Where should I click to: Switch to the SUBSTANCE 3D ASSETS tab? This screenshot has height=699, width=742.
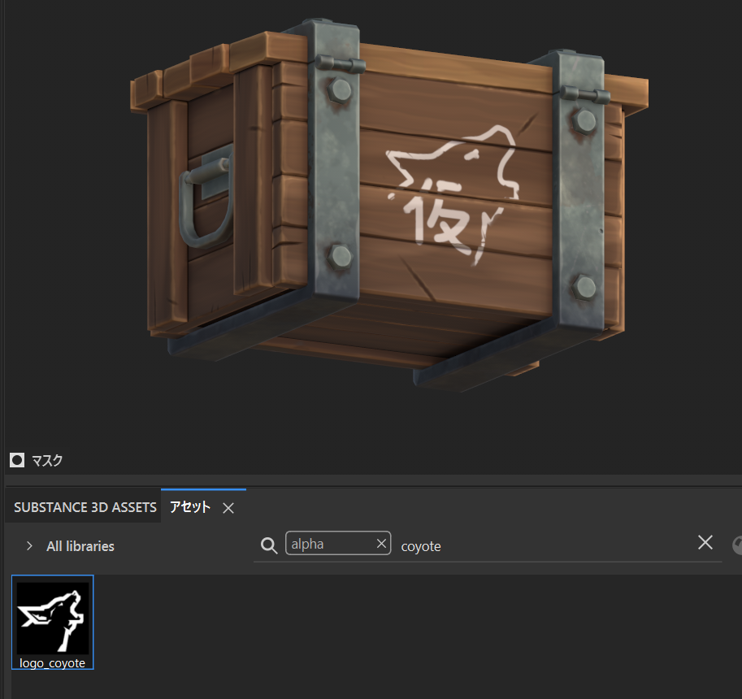click(x=85, y=507)
